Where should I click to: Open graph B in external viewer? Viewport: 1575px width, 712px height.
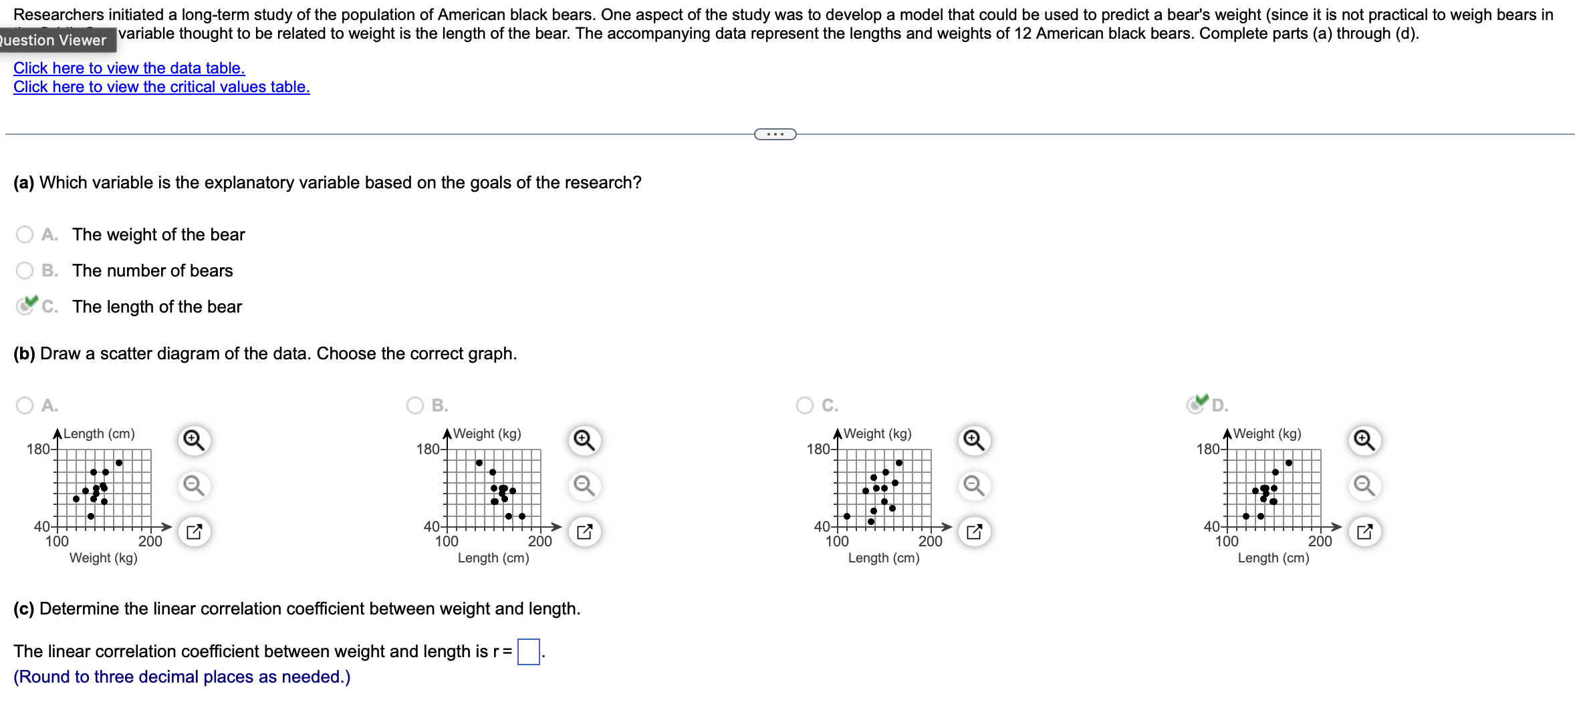pyautogui.click(x=583, y=531)
